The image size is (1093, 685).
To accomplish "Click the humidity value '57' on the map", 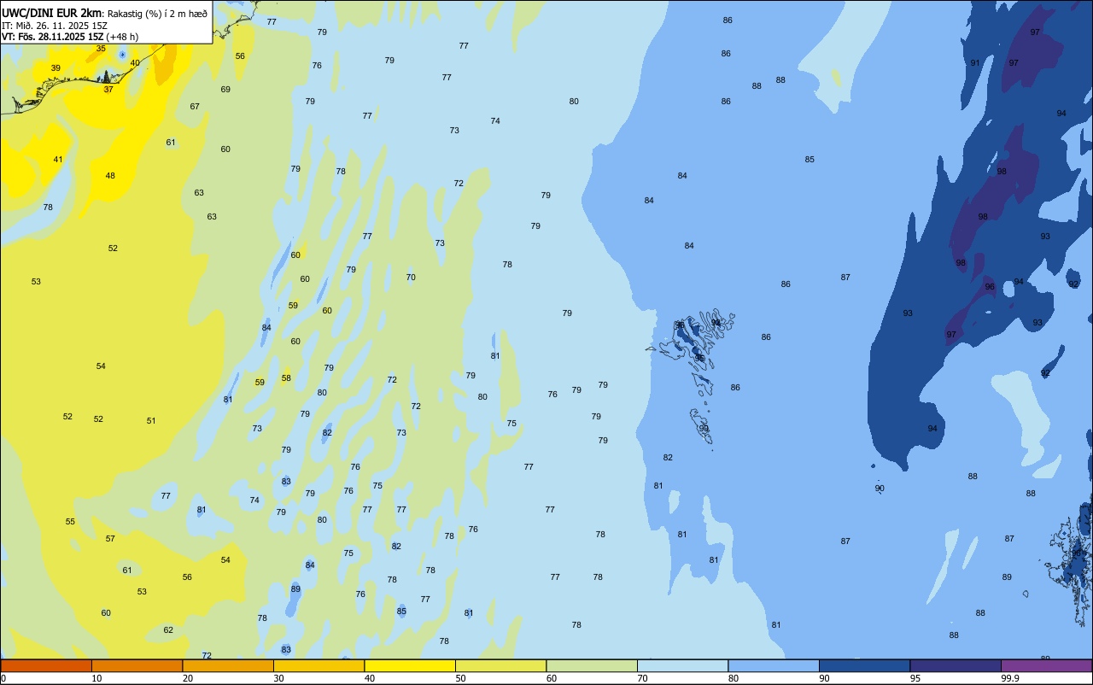I will tap(110, 539).
